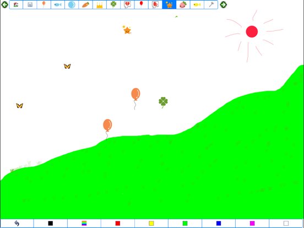The width and height of the screenshot is (304, 228).
Task: Click the upper orange balloon on canvas
Action: (135, 94)
